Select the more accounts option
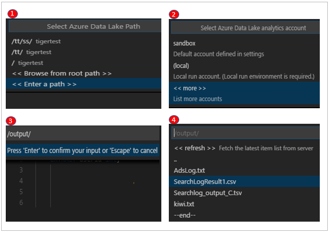The width and height of the screenshot is (329, 232). (x=244, y=93)
